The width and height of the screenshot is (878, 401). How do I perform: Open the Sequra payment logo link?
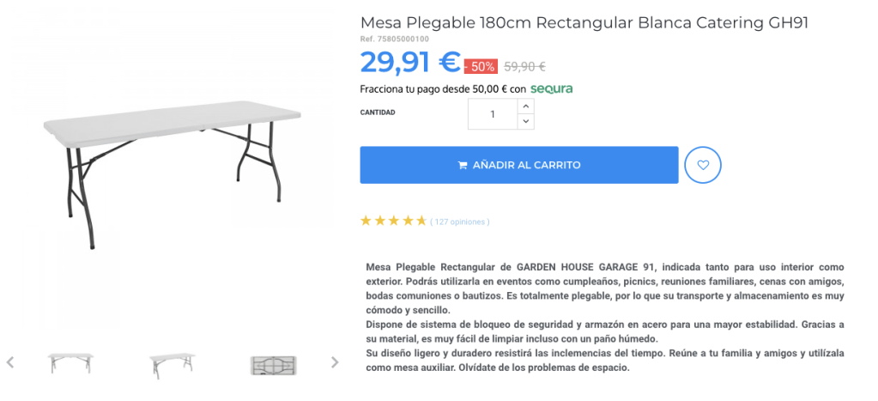point(551,89)
